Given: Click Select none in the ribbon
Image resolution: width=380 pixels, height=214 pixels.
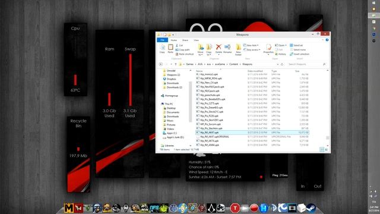Looking at the screenshot, I should [x=298, y=50].
